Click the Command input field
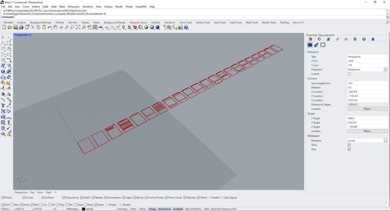This screenshot has width=390, height=211. click(200, 17)
